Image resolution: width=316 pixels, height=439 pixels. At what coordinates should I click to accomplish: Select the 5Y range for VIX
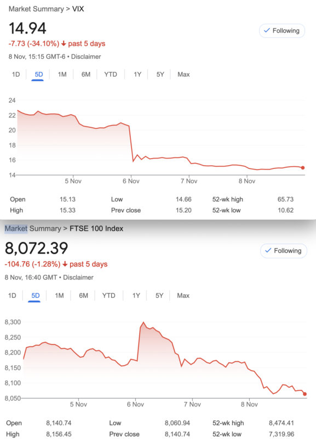tap(160, 75)
